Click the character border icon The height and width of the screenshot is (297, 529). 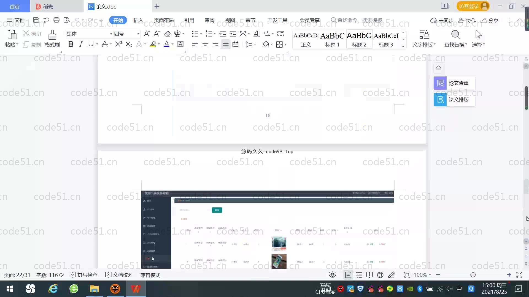[x=180, y=44]
